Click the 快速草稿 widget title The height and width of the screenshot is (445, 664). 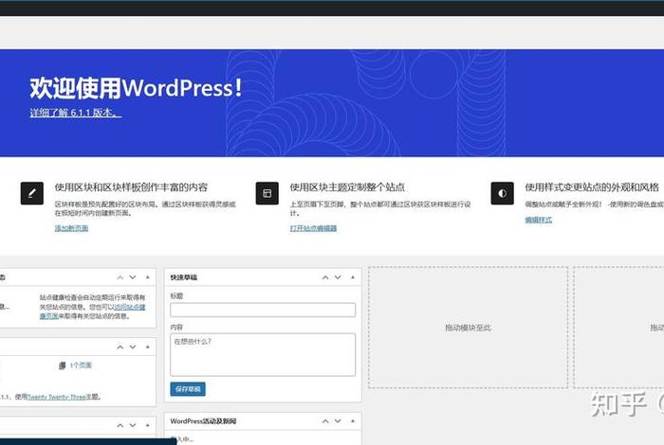[x=184, y=277]
